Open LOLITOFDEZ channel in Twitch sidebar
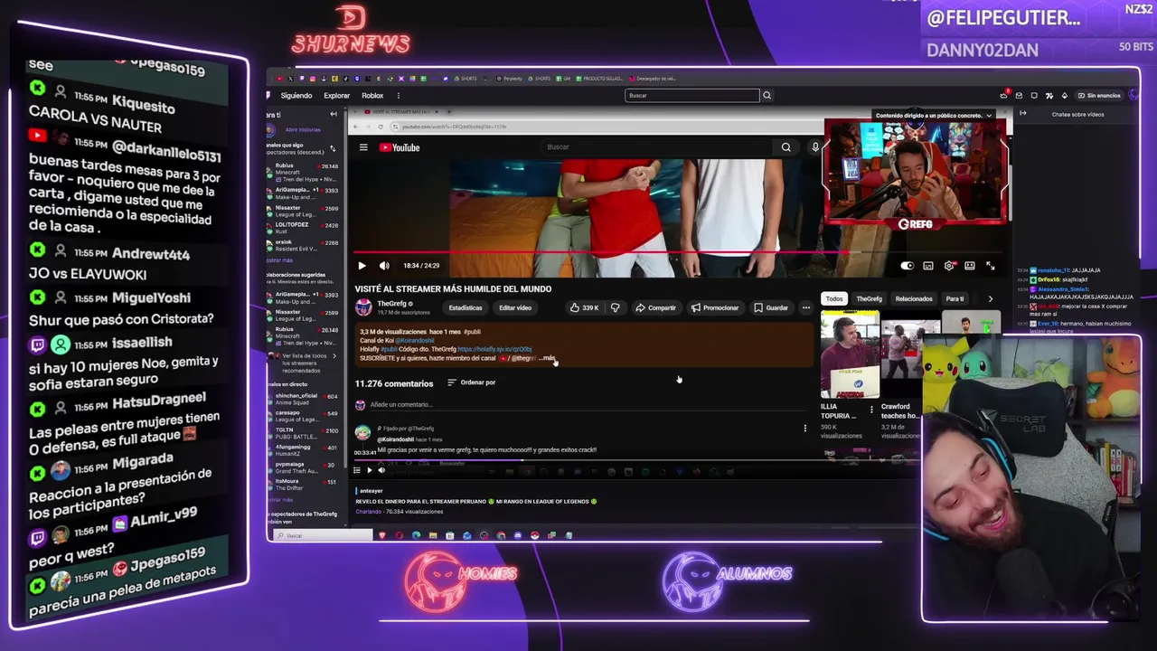 [303, 227]
